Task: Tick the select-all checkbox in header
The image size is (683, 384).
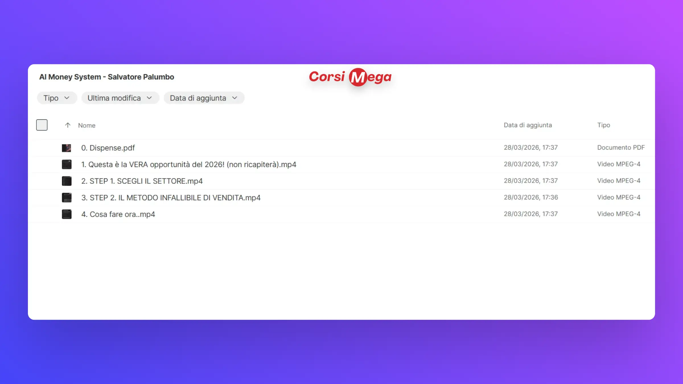Action: tap(42, 125)
